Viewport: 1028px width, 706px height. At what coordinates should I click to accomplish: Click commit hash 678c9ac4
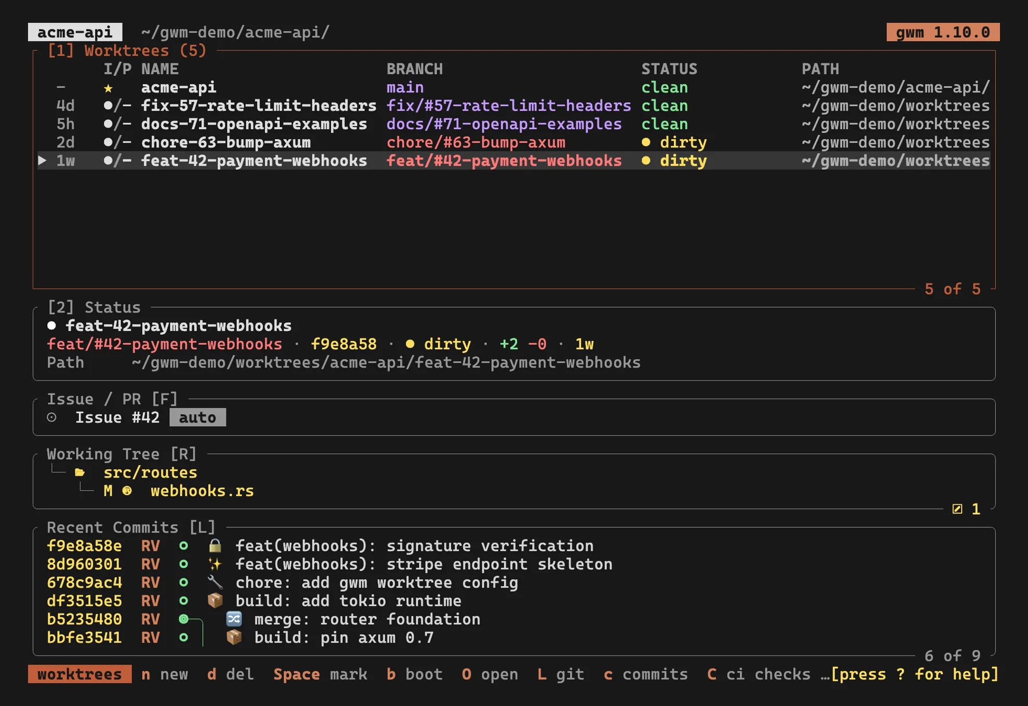pos(84,582)
